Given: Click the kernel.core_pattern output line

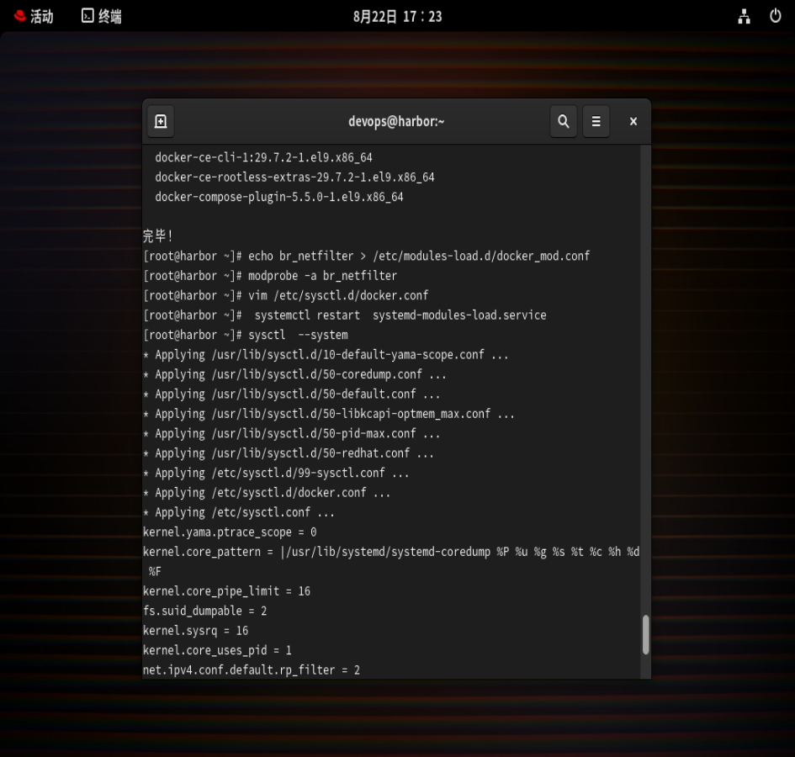Looking at the screenshot, I should coord(391,552).
